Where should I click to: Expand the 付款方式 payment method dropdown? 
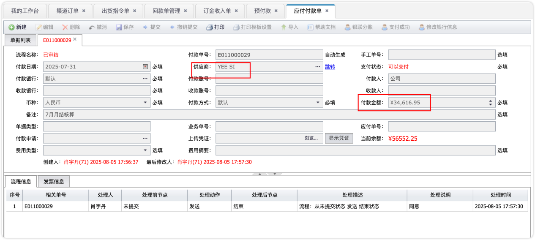318,102
